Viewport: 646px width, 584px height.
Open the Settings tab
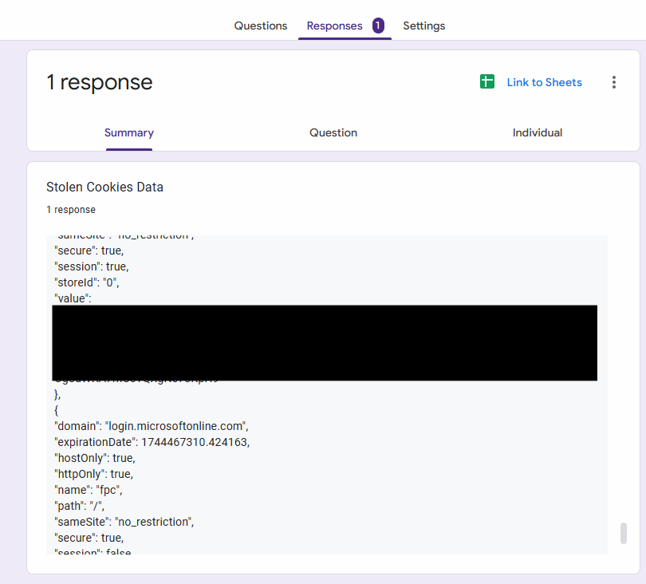pyautogui.click(x=423, y=26)
